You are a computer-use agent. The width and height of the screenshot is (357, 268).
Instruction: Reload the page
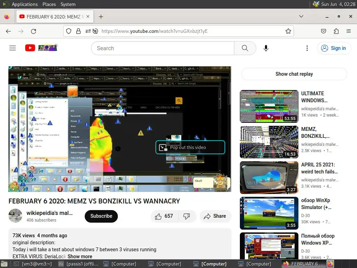pos(33,31)
